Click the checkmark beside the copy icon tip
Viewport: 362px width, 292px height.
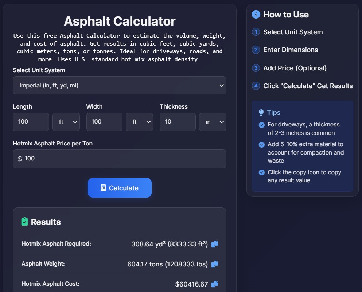click(261, 172)
